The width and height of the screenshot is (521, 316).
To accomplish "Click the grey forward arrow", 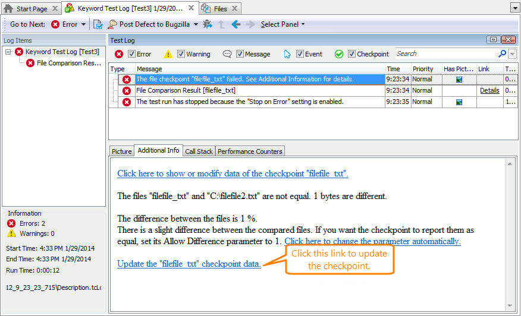I will click(x=250, y=24).
